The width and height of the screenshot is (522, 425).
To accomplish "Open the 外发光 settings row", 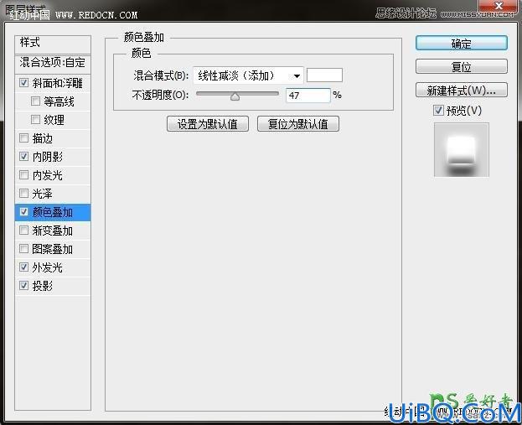I will 53,267.
